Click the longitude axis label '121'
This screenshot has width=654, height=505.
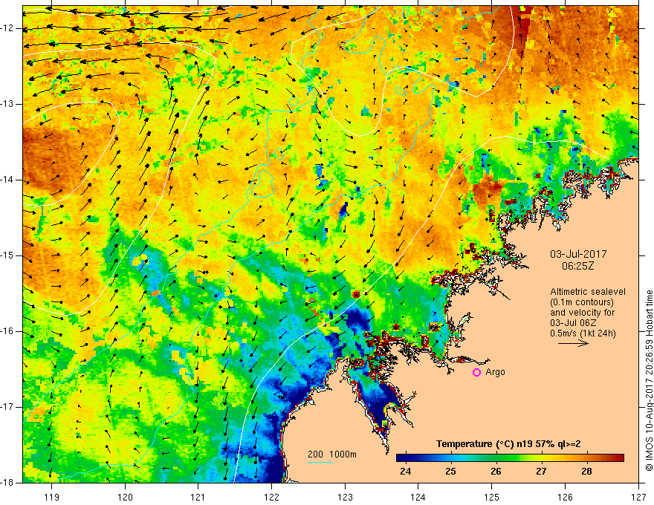coord(198,497)
